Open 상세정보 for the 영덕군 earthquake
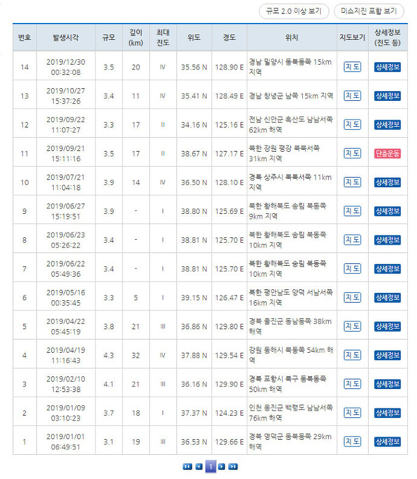This screenshot has height=479, width=417. coord(387,442)
